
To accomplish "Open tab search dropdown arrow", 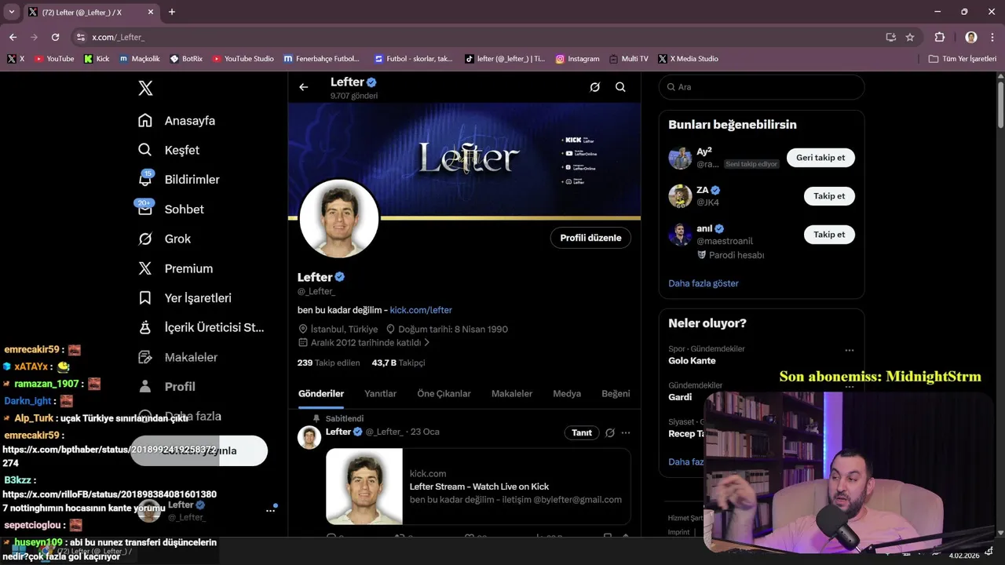I will click(x=11, y=12).
